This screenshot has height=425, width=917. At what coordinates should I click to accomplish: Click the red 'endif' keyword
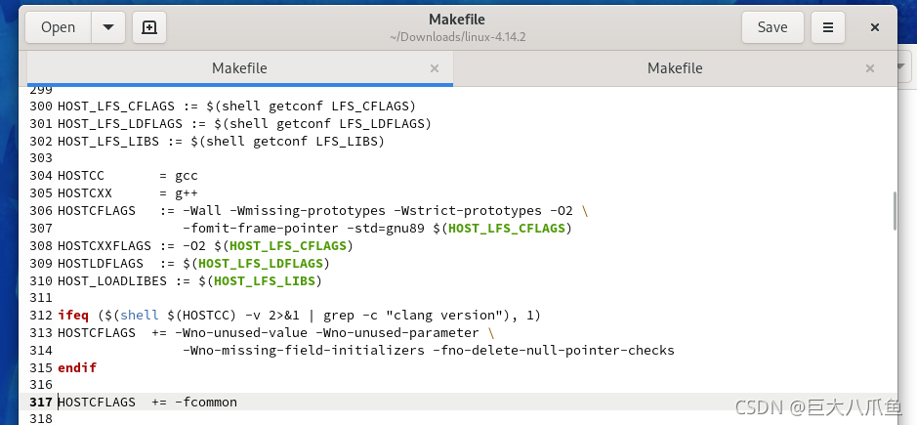coord(77,367)
